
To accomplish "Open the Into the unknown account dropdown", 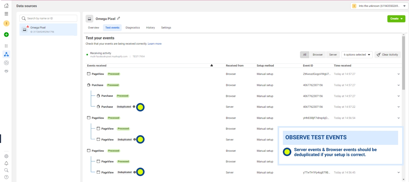I will [379, 6].
